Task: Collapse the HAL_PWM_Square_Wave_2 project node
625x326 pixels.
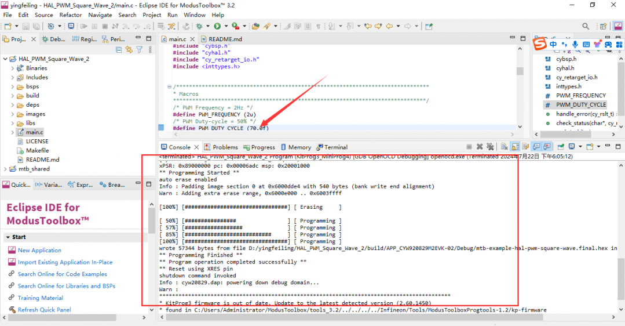Action: click(x=5, y=59)
